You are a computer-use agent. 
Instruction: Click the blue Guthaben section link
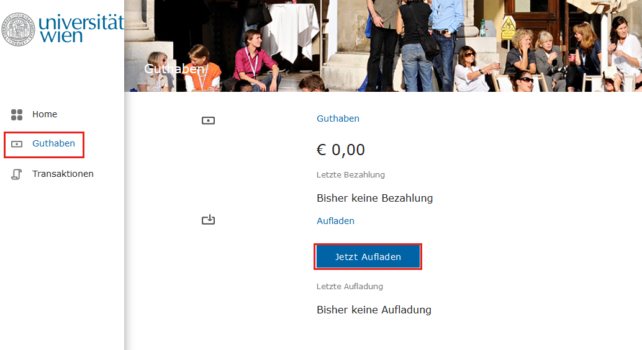[x=338, y=119]
